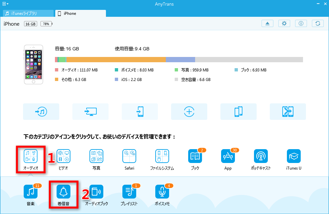Click 容量:16 GB text
The height and width of the screenshot is (214, 329).
point(67,49)
